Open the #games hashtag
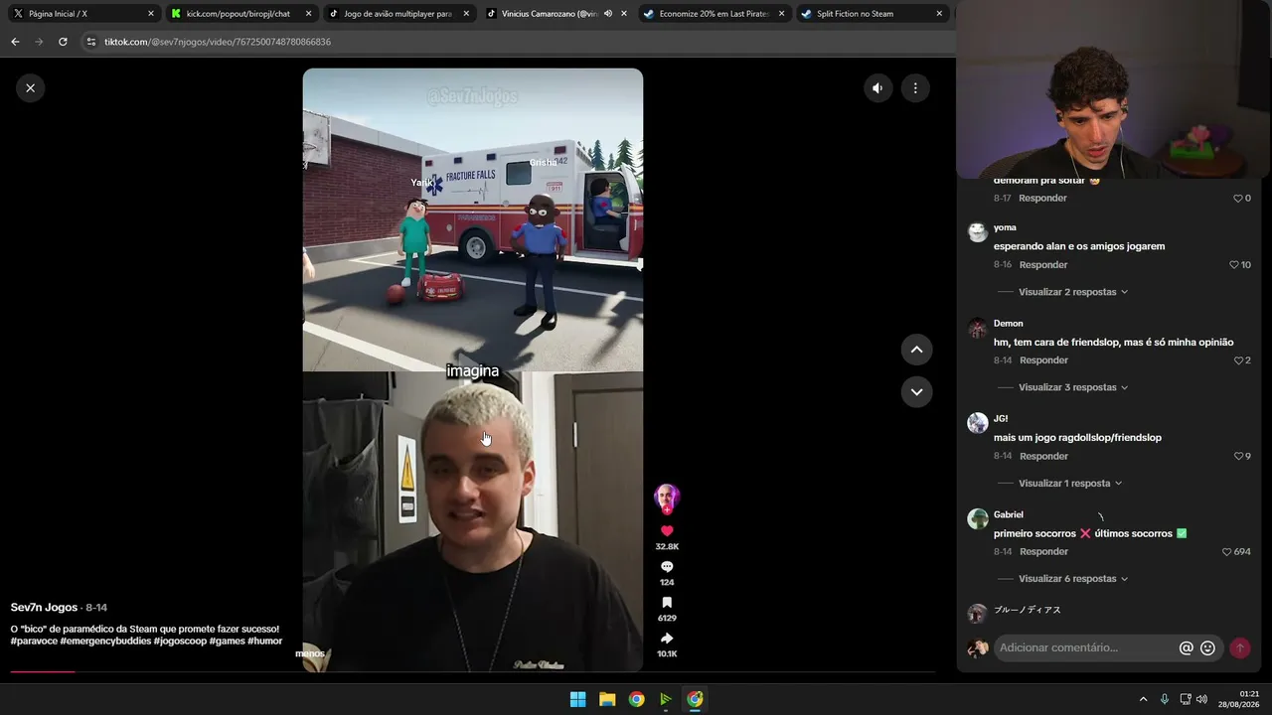 point(227,642)
